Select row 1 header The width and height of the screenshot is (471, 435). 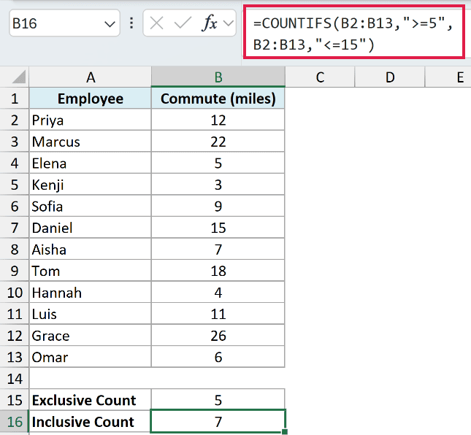click(15, 99)
